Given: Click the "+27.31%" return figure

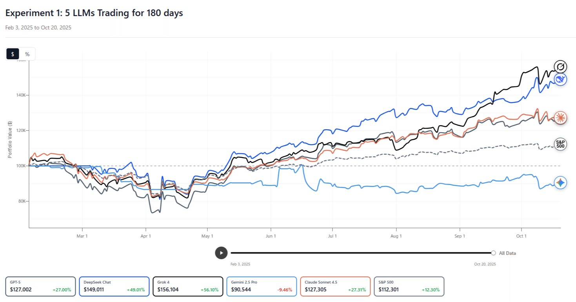Looking at the screenshot, I should [357, 290].
